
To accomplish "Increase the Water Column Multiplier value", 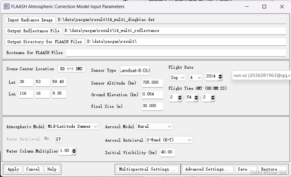I will click(74, 150).
